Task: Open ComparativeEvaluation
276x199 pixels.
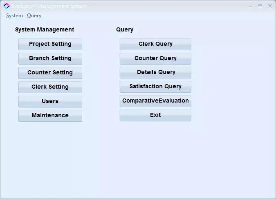Action: (155, 101)
